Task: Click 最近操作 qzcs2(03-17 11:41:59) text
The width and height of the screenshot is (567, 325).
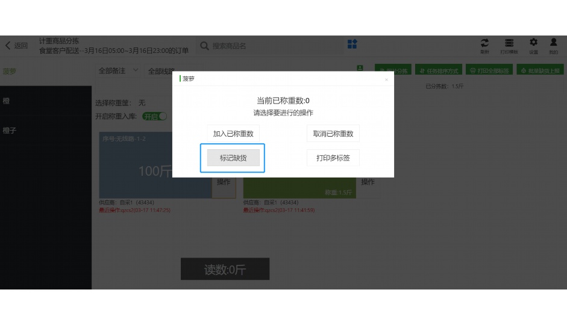Action: [279, 210]
